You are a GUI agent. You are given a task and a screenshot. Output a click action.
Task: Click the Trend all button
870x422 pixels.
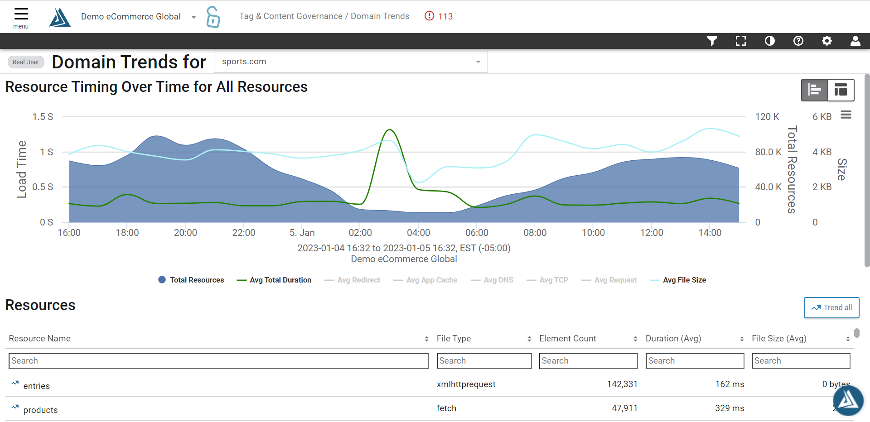[x=831, y=307]
